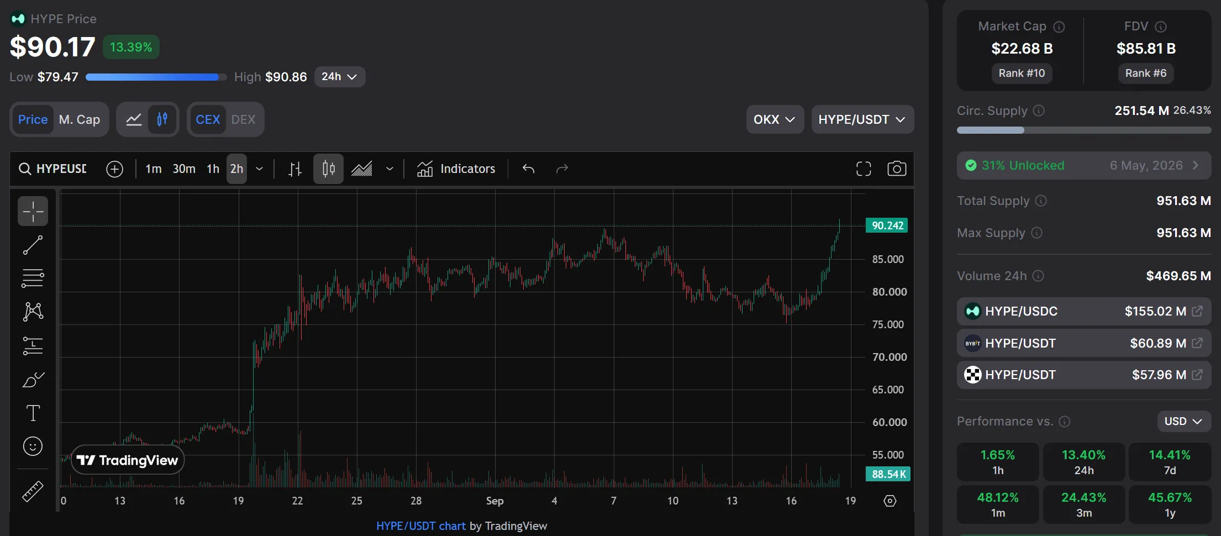Screen dimensions: 1221x536
Task: Expand more chart style options
Action: 390,169
